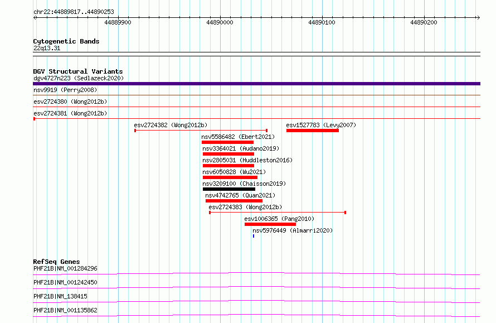This screenshot has width=496, height=323.
Task: Click the right arrow of the ruler
Action: (x=478, y=18)
